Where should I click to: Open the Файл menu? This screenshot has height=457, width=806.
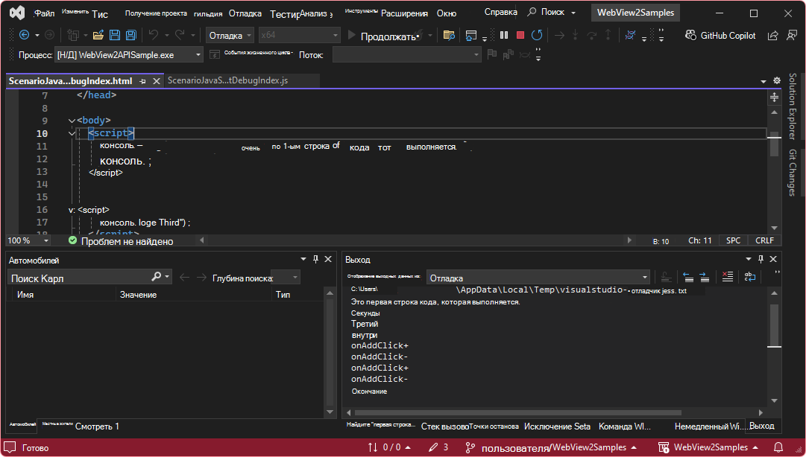pos(44,13)
